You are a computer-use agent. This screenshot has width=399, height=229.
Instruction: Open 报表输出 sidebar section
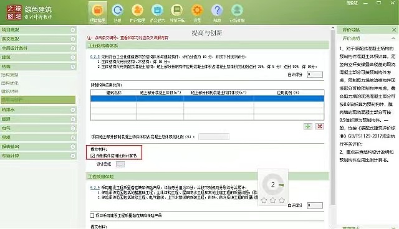pos(38,147)
